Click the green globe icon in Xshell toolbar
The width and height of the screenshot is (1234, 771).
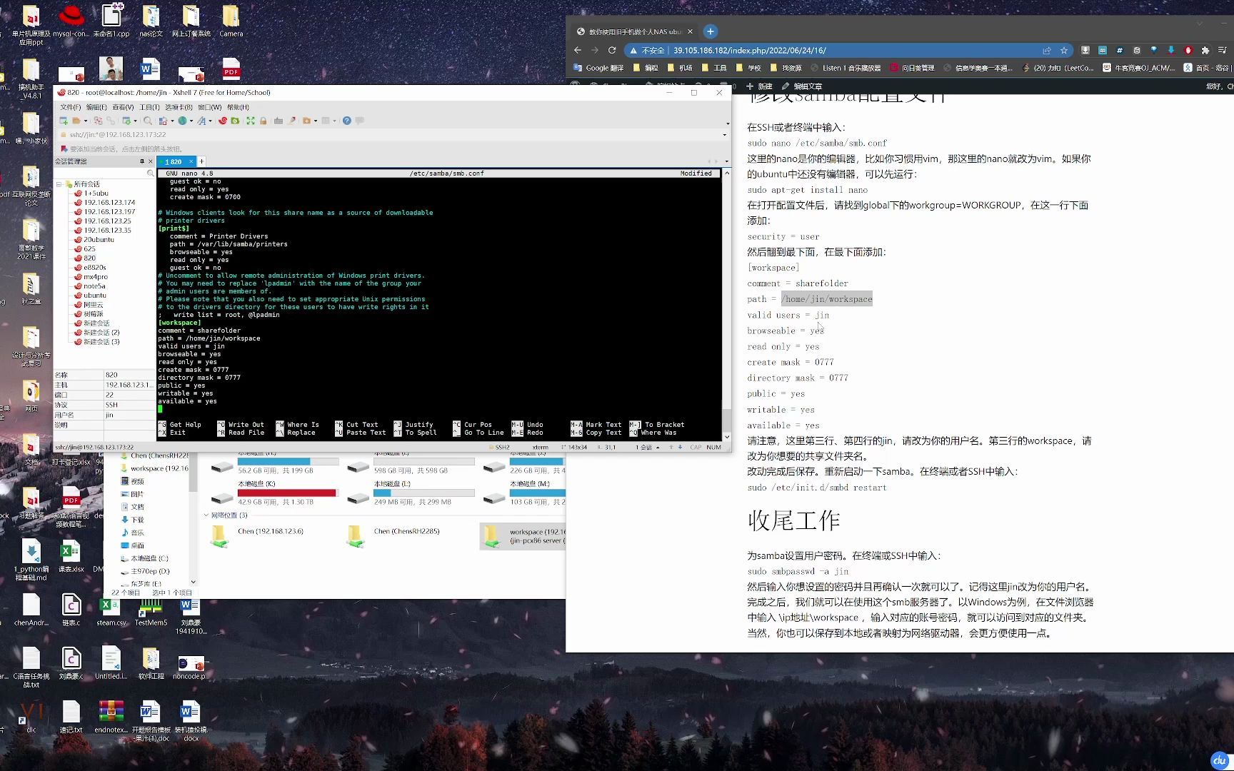(x=182, y=121)
